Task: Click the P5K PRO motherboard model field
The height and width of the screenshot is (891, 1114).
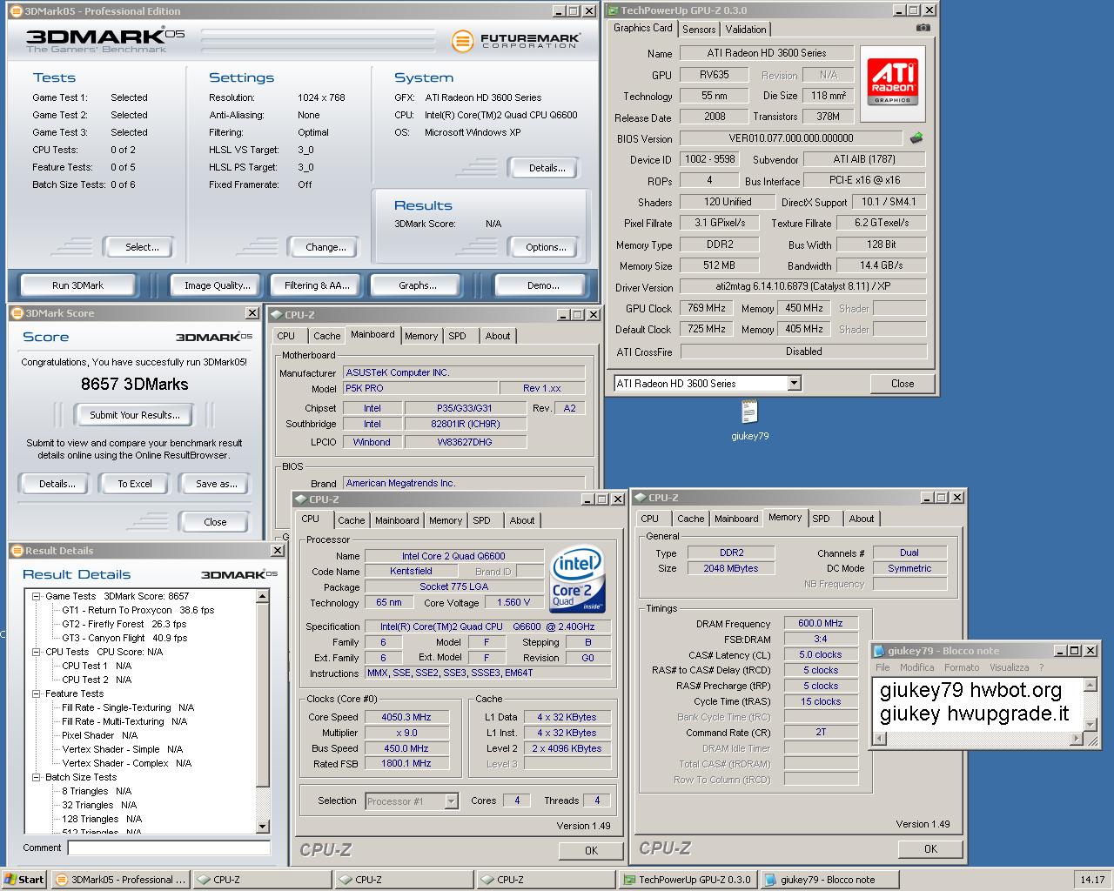Action: (420, 388)
